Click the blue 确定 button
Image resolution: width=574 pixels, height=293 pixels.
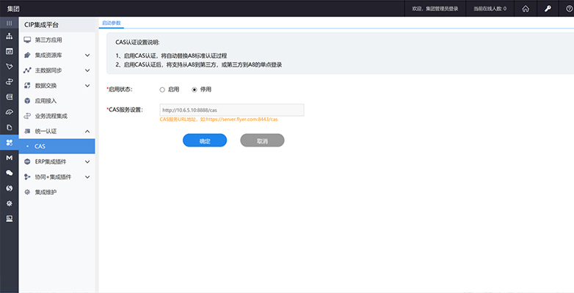tap(205, 141)
